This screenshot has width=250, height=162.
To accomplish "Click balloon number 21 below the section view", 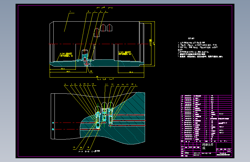I will [88, 148].
